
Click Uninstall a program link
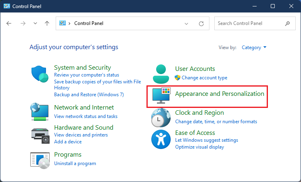pyautogui.click(x=75, y=163)
